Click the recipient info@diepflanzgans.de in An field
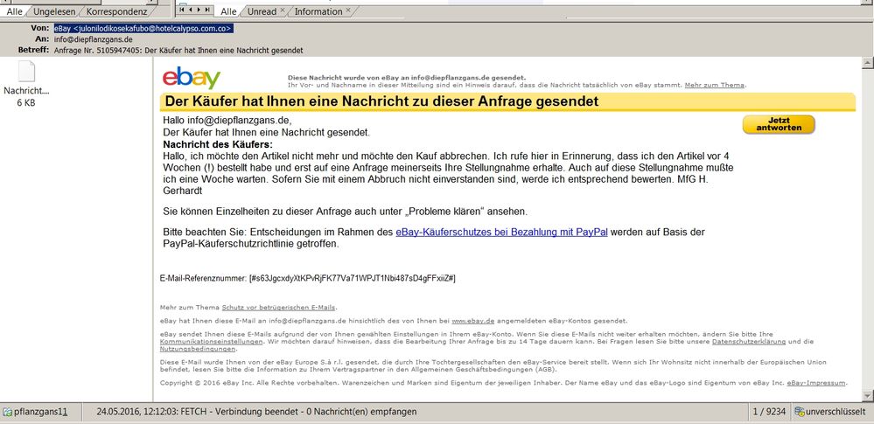This screenshot has height=424, width=874. click(x=93, y=39)
